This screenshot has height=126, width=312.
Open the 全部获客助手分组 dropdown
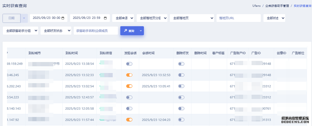[20, 31]
